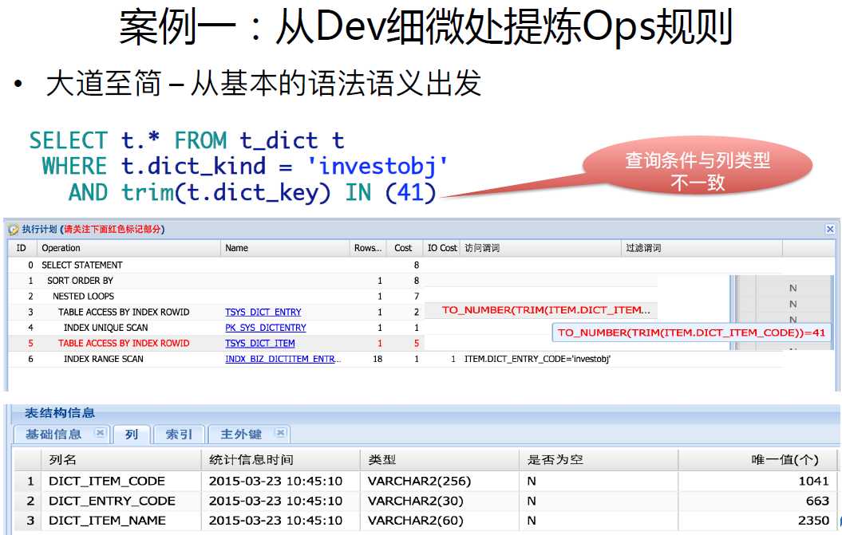Click the 访问谓词 column header
842x535 pixels.
click(540, 248)
